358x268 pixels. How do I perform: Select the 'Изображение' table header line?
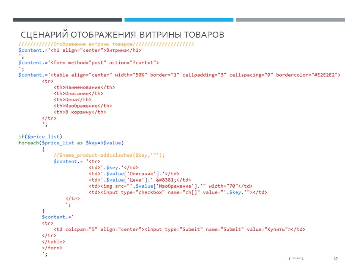point(82,106)
